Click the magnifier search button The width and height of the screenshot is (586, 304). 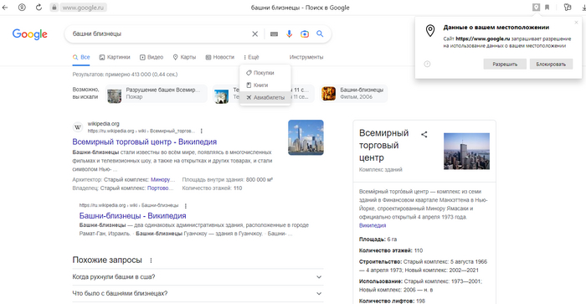click(x=320, y=33)
